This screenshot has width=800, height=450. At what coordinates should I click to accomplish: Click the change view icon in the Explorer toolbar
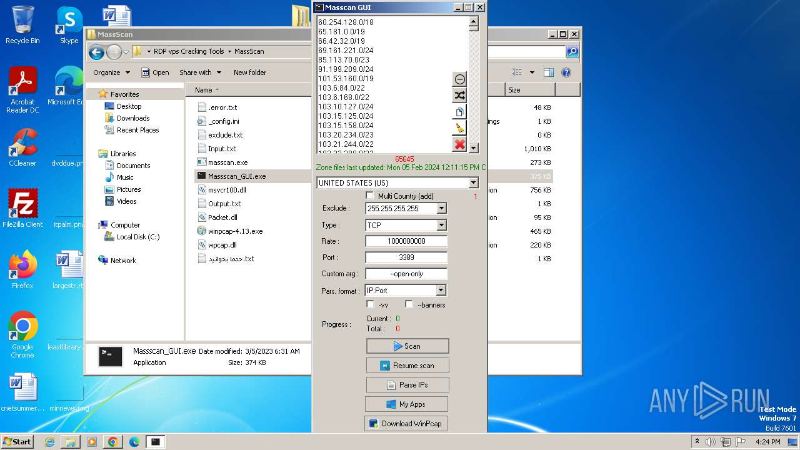pyautogui.click(x=517, y=72)
